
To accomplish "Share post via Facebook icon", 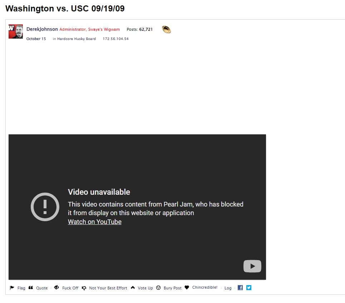I will [240, 288].
